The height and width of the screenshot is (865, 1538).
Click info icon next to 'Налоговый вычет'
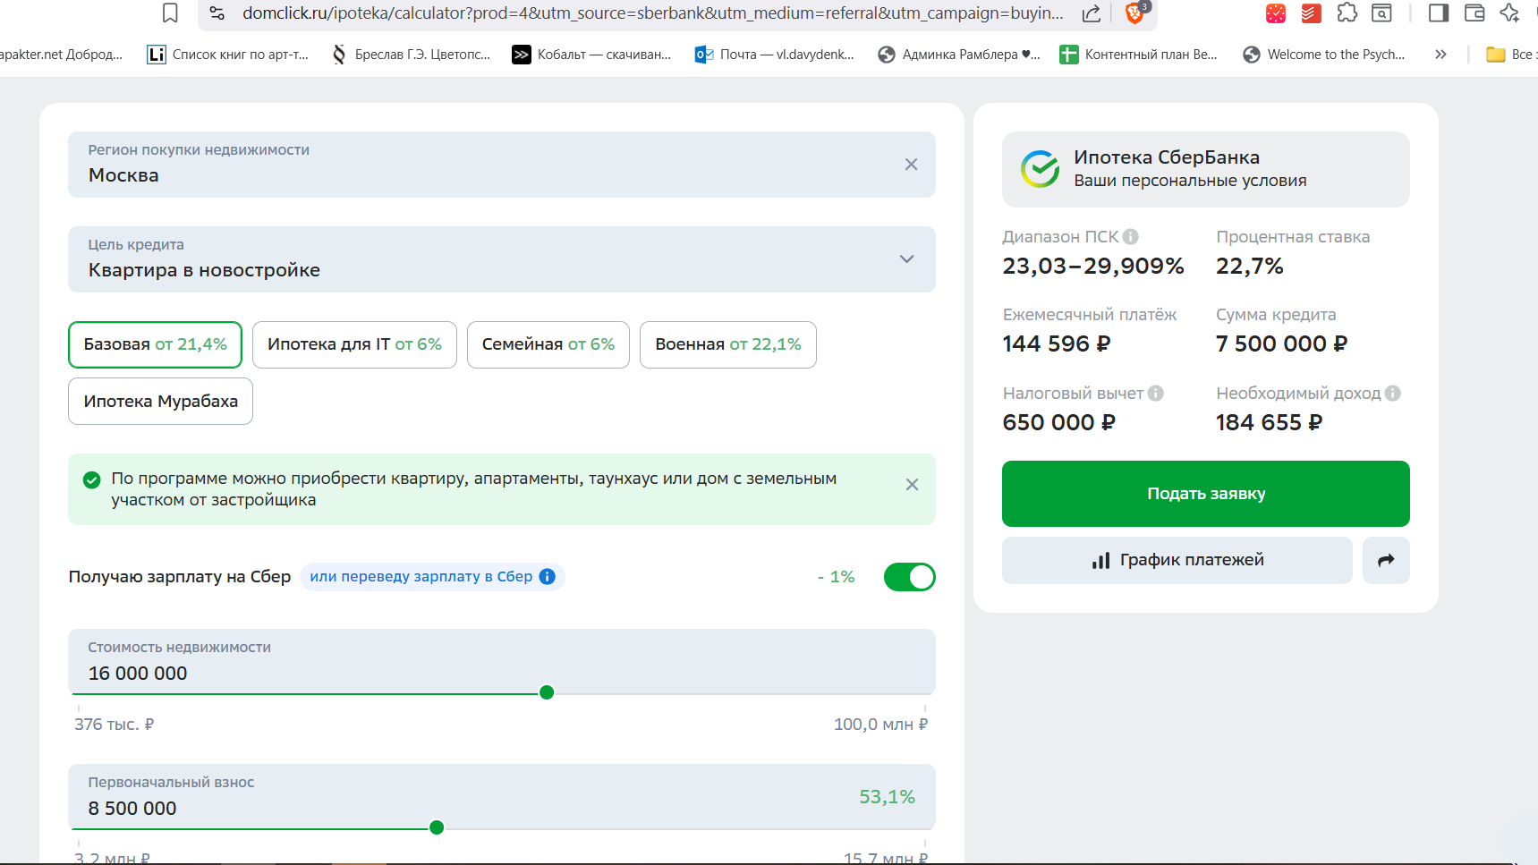coord(1156,394)
